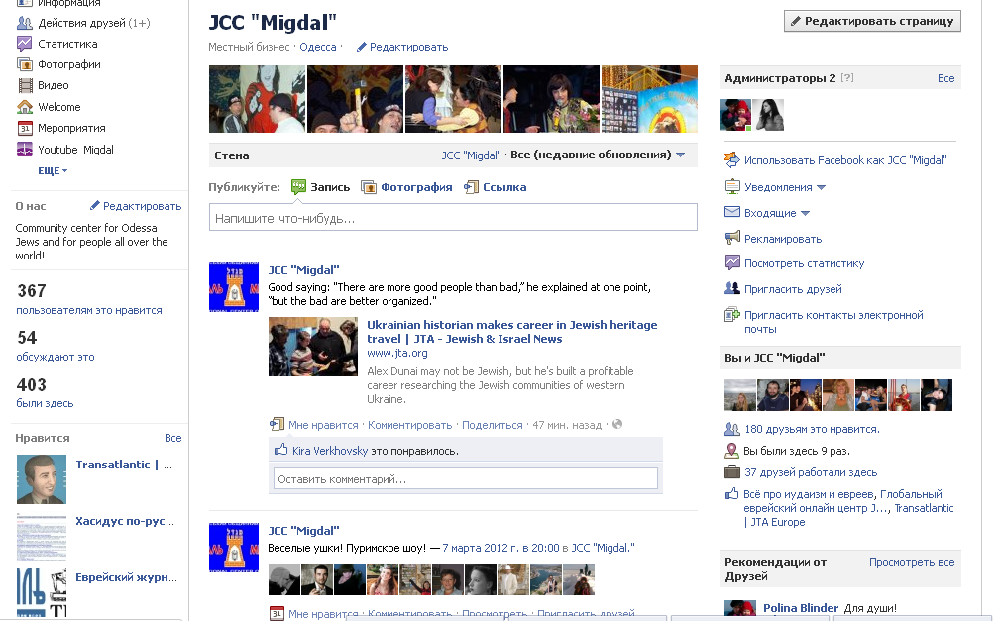This screenshot has width=999, height=621.
Task: Click the обсуждают это link
Action: 55,357
